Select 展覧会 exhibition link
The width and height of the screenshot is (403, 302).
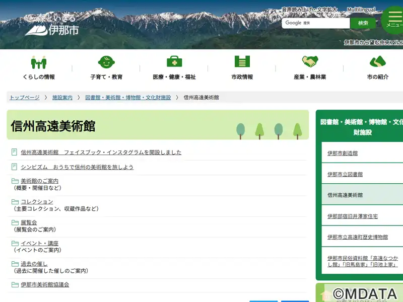point(29,222)
